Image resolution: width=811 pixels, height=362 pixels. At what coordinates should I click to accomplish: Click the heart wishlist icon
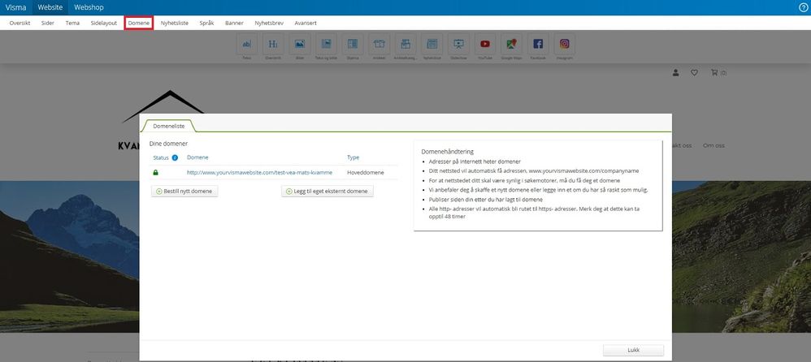pos(694,73)
